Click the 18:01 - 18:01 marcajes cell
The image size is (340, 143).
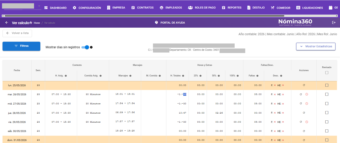click(x=125, y=94)
